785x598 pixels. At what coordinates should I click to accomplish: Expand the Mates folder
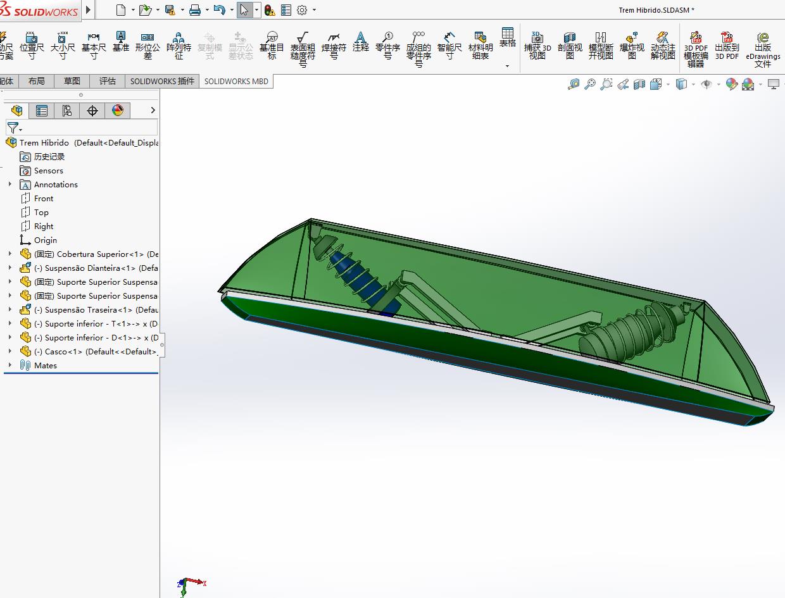tap(9, 365)
